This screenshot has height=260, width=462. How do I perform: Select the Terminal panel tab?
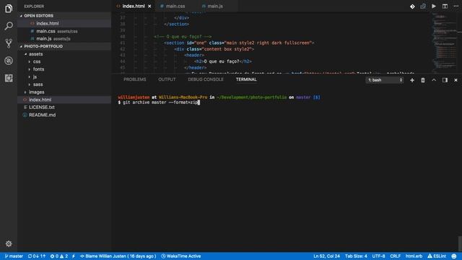(246, 79)
